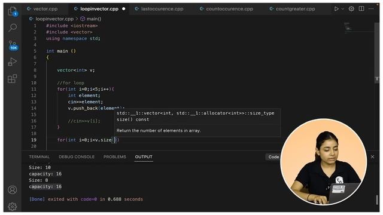383x215 pixels.
Task: Open Source Control view with 10K badge
Action: (x=13, y=45)
